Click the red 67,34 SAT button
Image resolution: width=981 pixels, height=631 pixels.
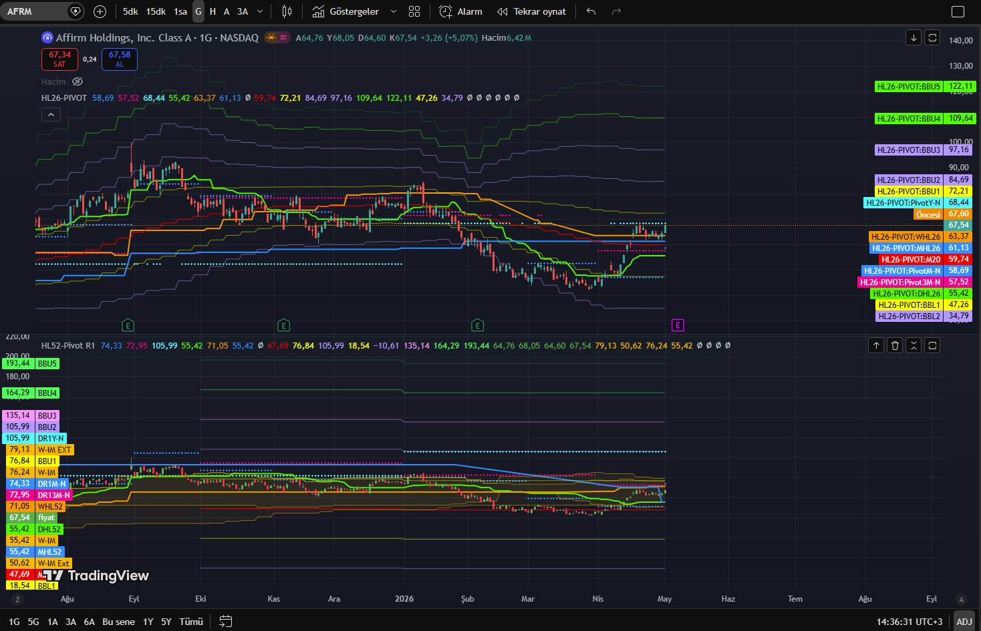(59, 59)
